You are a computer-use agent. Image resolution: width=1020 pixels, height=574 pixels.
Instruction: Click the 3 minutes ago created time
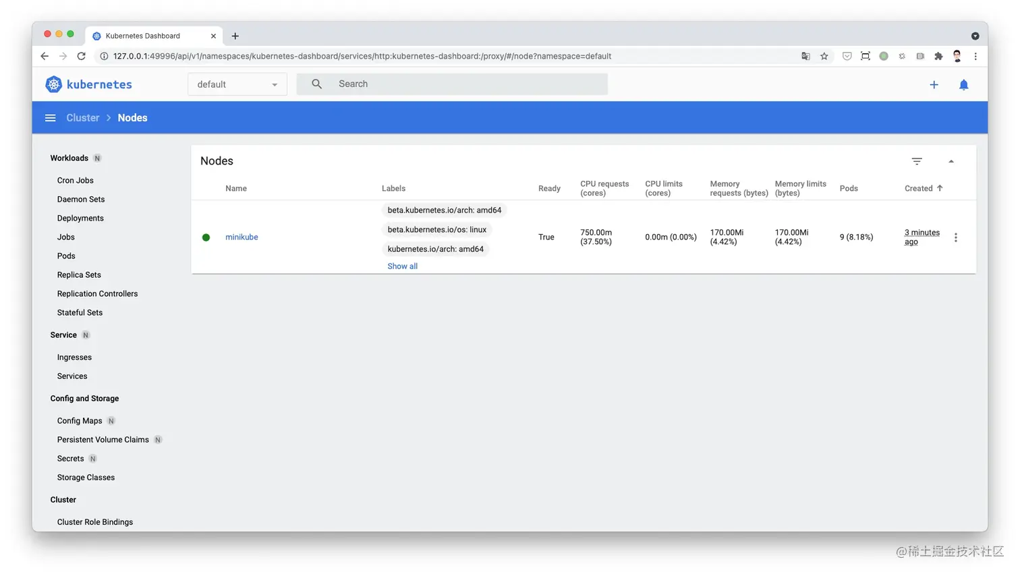tap(922, 237)
